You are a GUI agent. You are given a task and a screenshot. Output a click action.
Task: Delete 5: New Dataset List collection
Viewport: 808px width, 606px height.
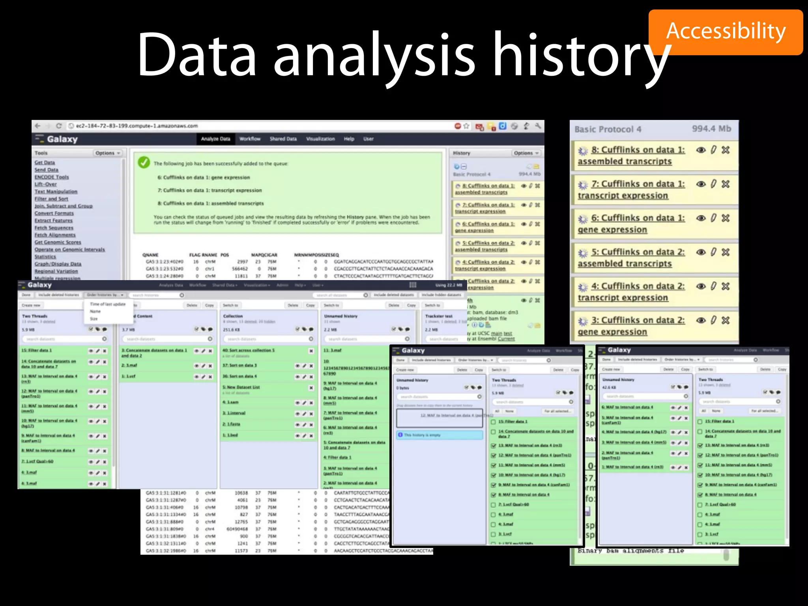(x=311, y=388)
